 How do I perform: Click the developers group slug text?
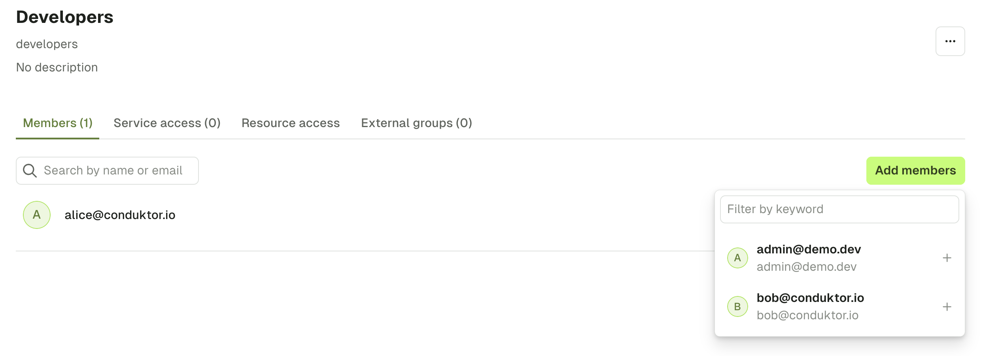coord(47,44)
